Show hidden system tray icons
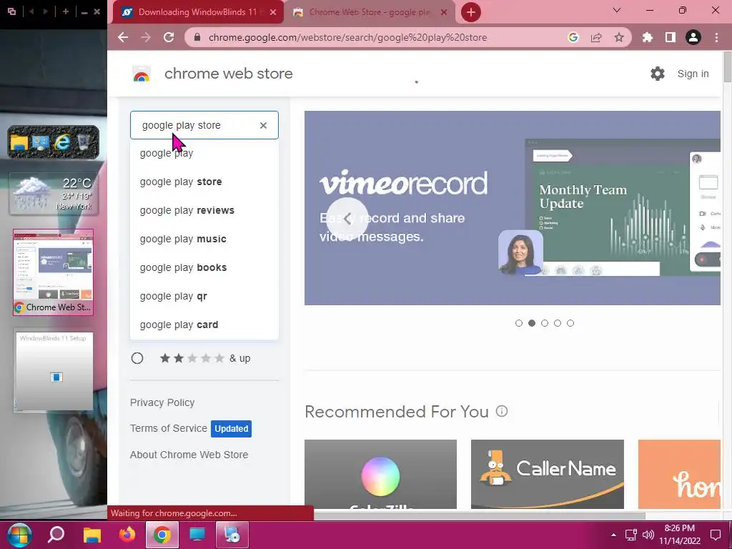The width and height of the screenshot is (732, 549). 613,535
